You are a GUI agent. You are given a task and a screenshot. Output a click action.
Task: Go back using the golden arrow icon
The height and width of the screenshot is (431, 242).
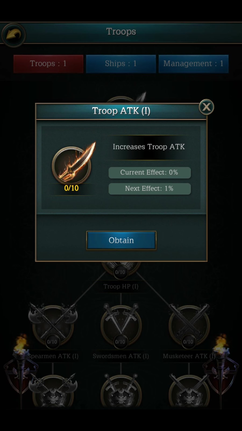pos(13,35)
